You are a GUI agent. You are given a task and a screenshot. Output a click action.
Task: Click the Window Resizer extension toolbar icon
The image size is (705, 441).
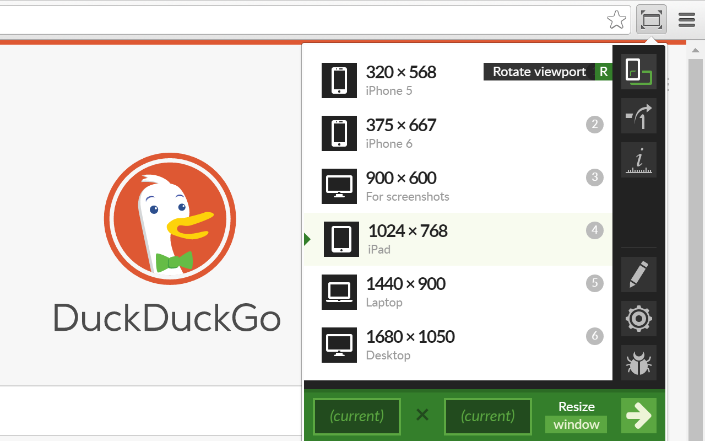[x=651, y=19]
